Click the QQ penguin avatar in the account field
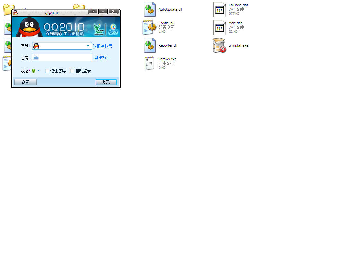The image size is (344, 277). tap(36, 46)
